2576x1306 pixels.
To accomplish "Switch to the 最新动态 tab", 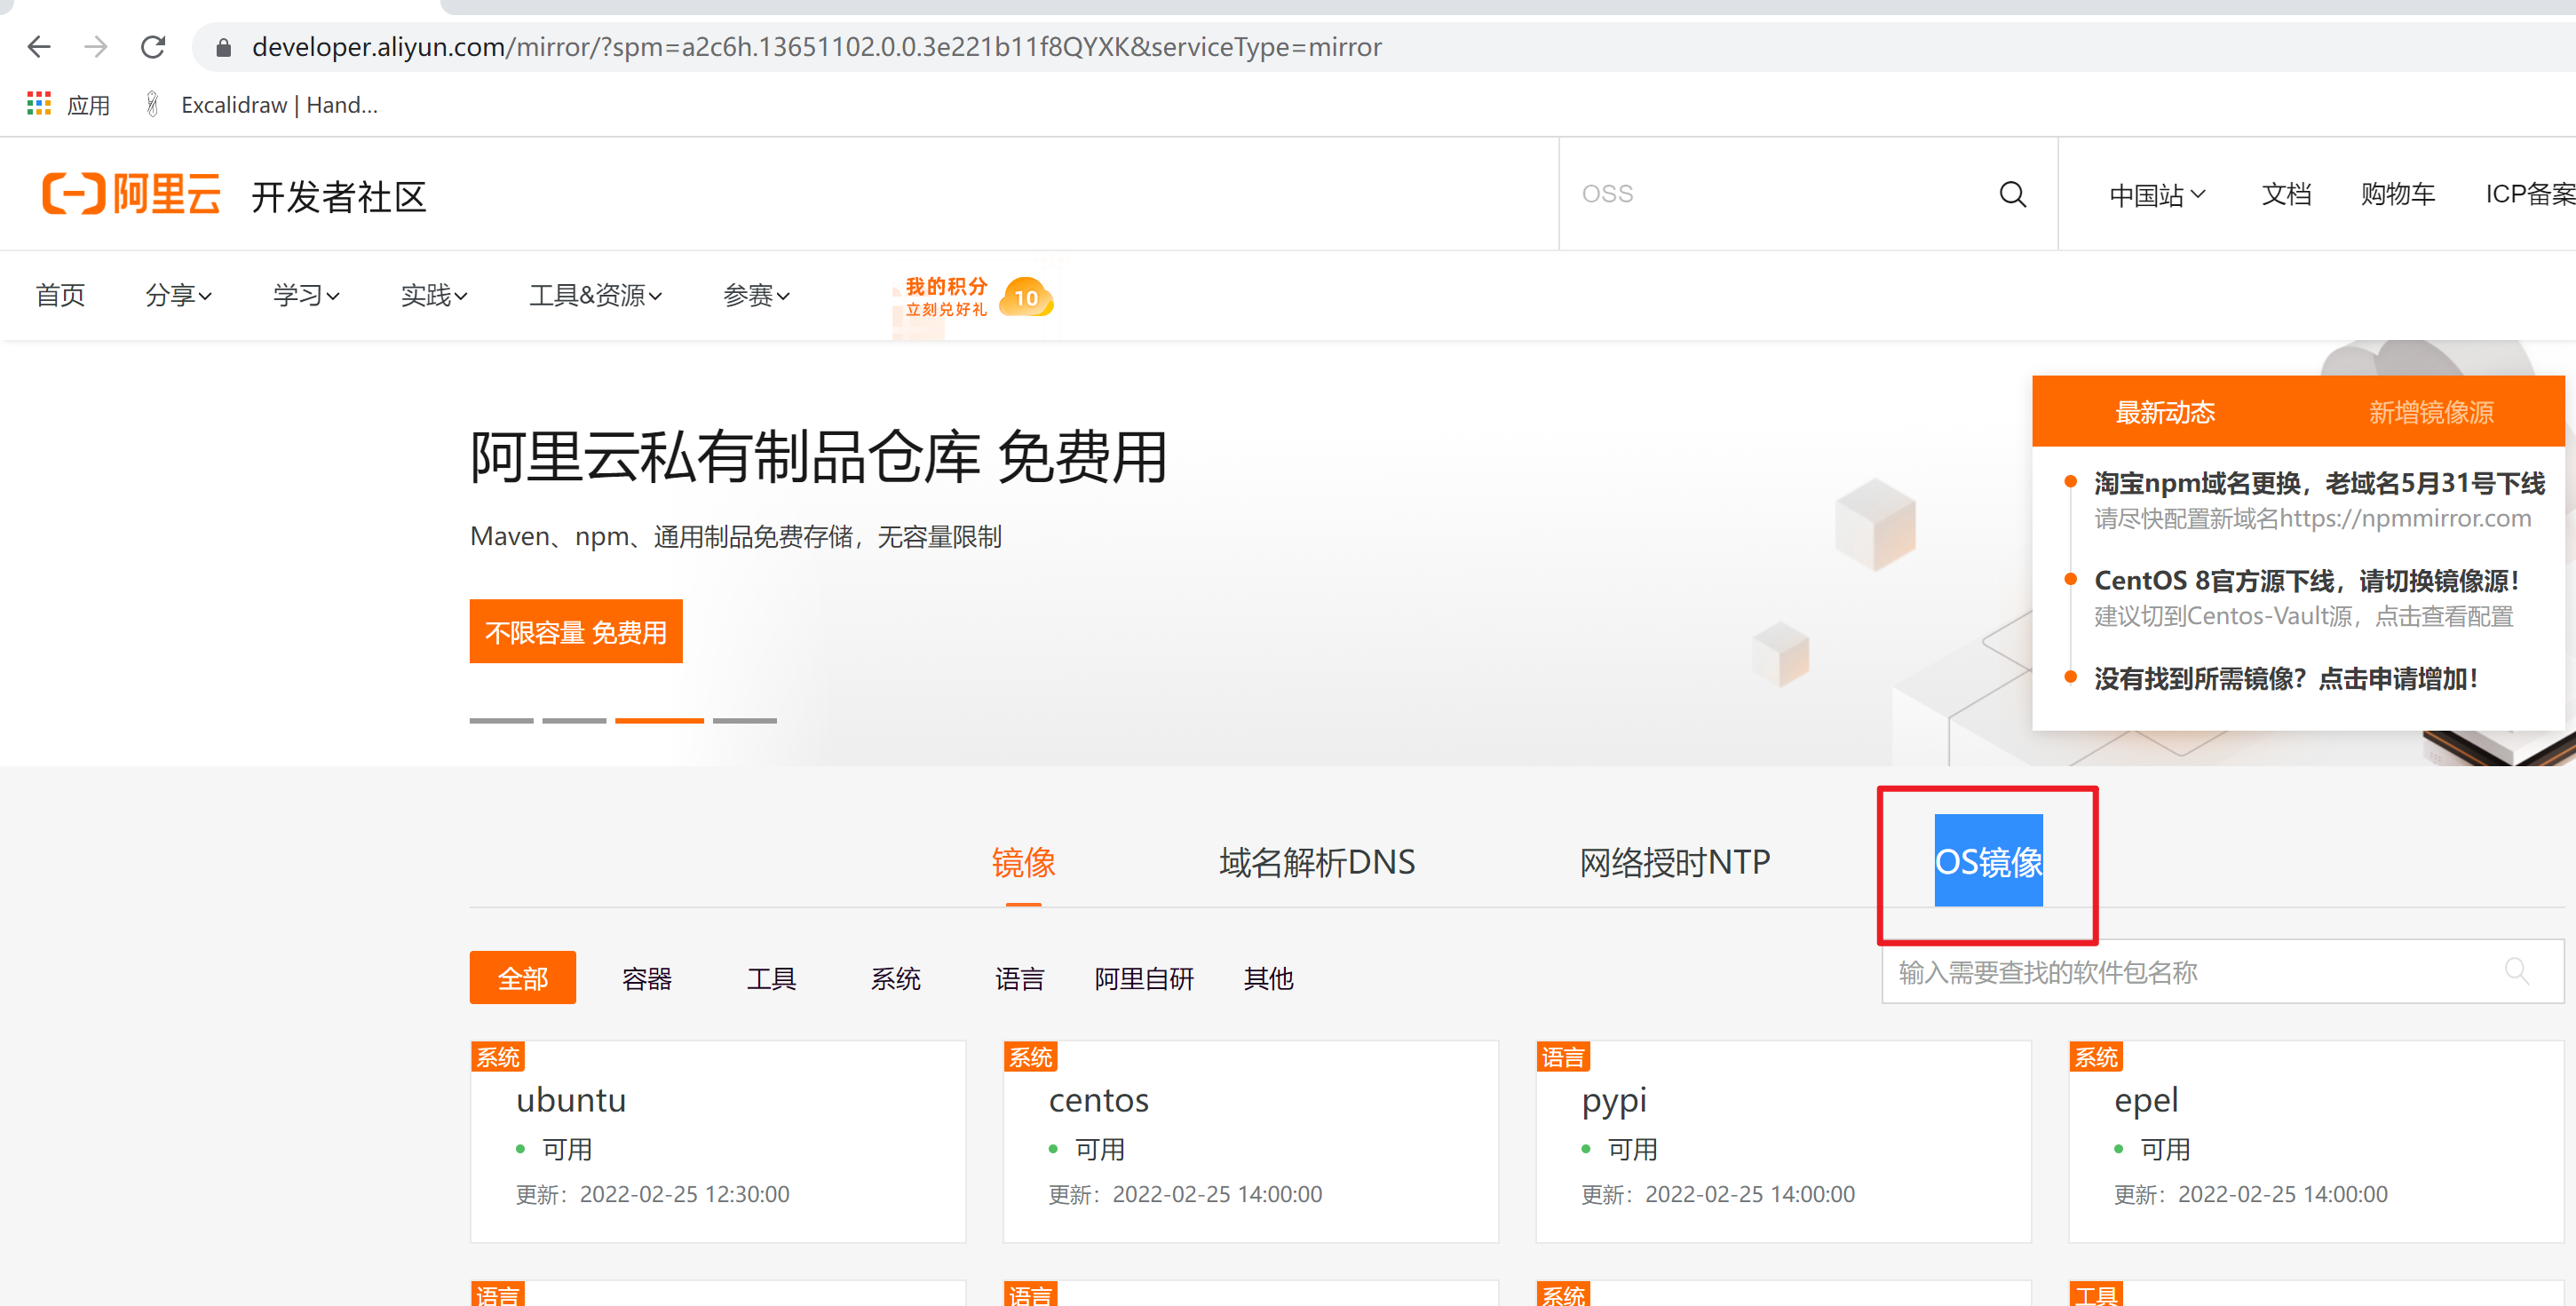I will 2165,412.
